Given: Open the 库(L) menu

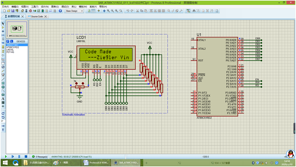Looking at the screenshot, I should point(74,7).
